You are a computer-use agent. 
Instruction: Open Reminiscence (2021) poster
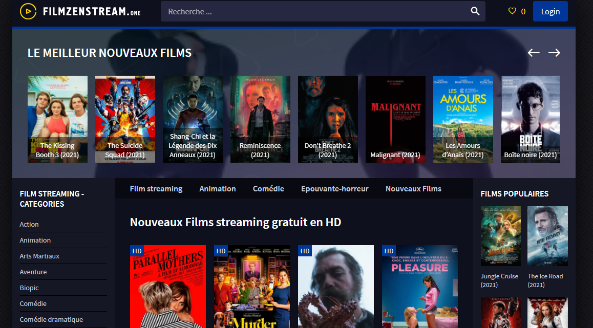260,119
